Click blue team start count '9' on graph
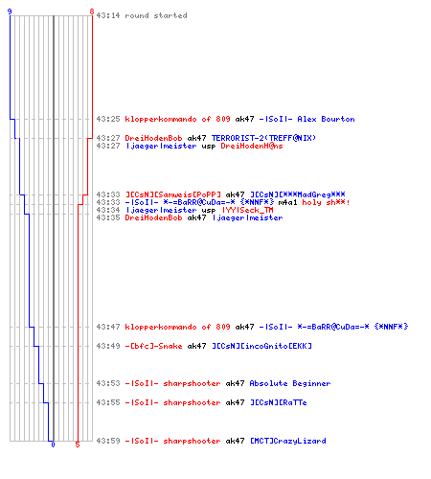This screenshot has width=431, height=479. click(x=10, y=11)
